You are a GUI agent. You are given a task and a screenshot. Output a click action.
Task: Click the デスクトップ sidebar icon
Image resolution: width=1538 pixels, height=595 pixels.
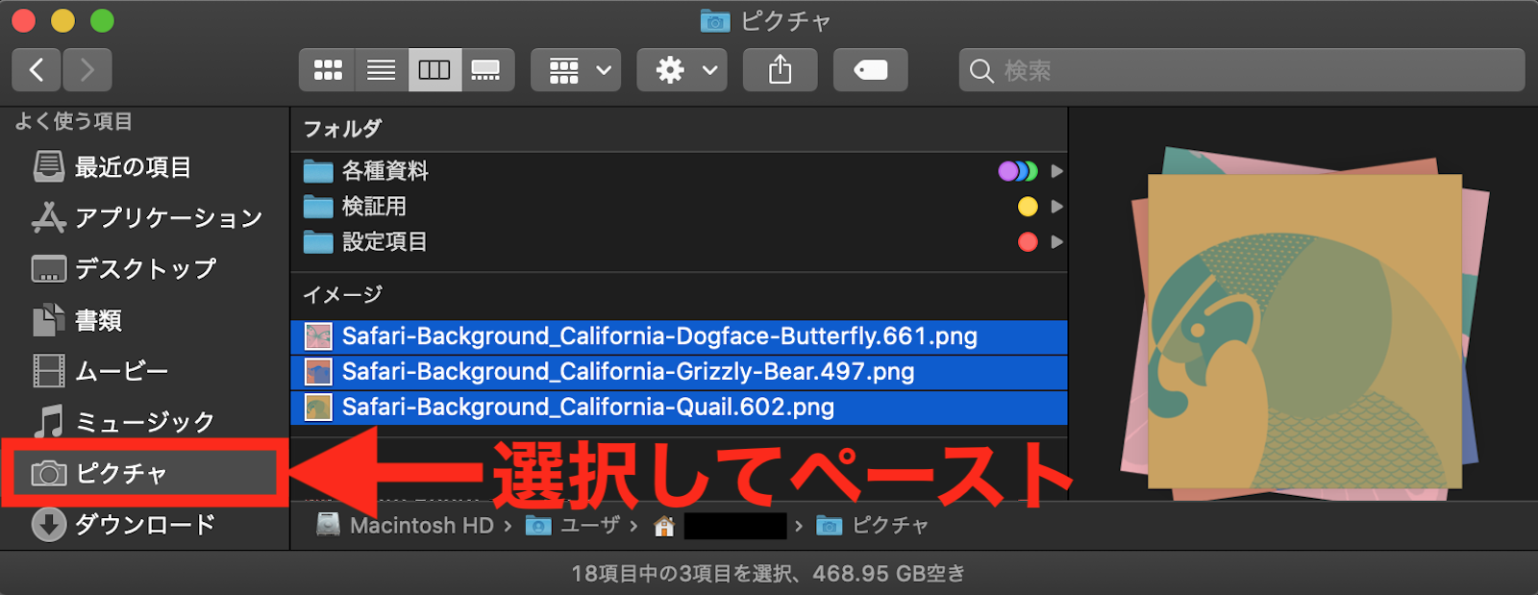(x=49, y=269)
